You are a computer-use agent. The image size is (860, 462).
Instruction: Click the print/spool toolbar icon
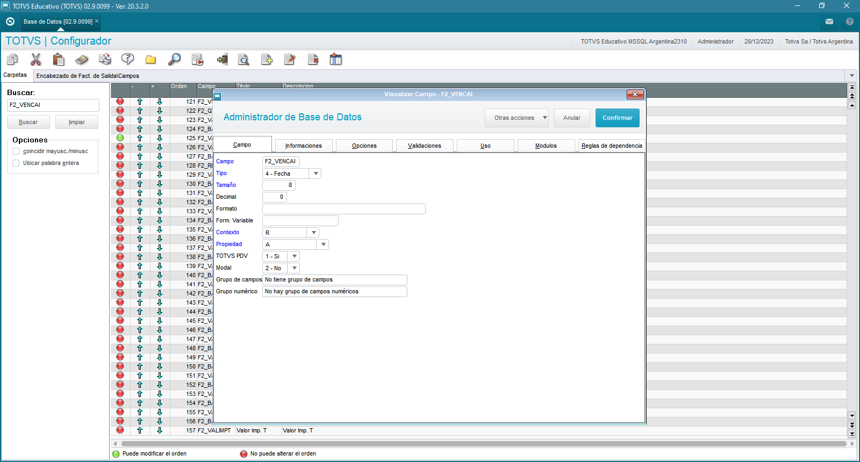(105, 59)
